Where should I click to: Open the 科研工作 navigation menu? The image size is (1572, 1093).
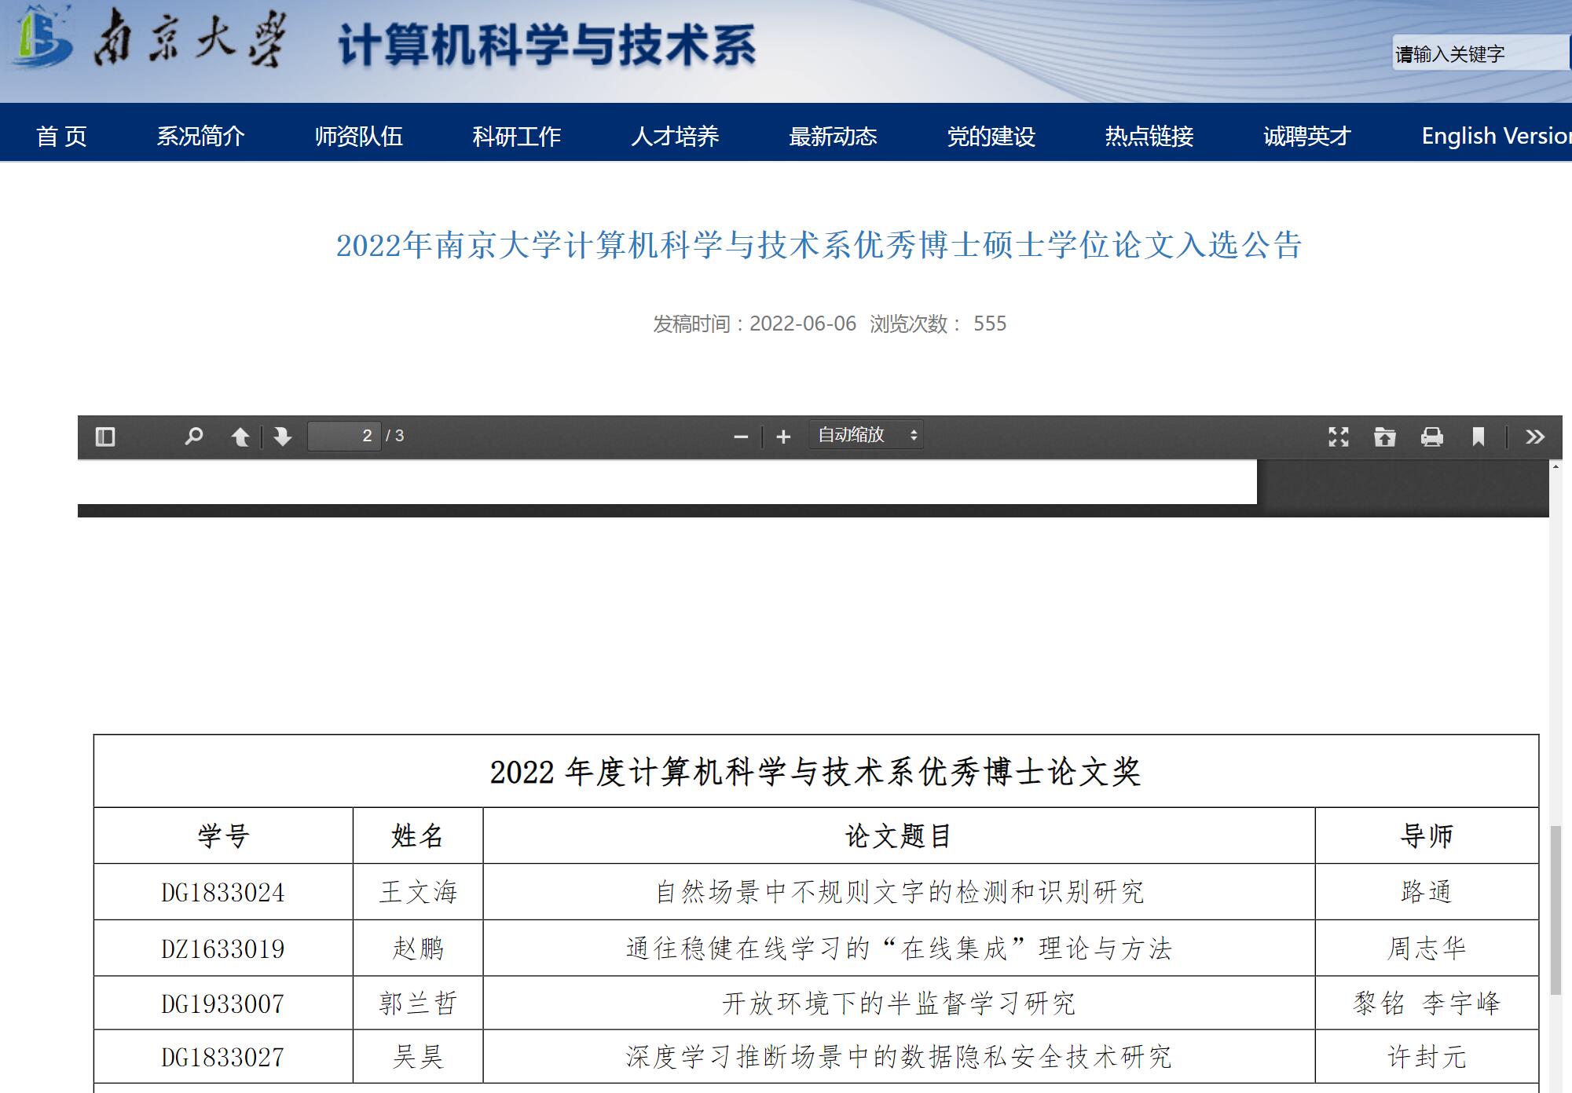(516, 137)
